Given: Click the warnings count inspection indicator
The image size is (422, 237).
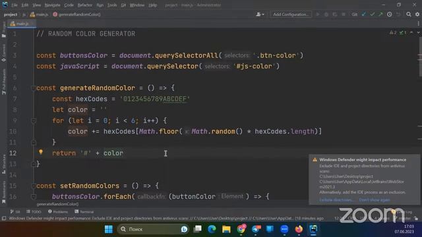Looking at the screenshot, I should [393, 33].
